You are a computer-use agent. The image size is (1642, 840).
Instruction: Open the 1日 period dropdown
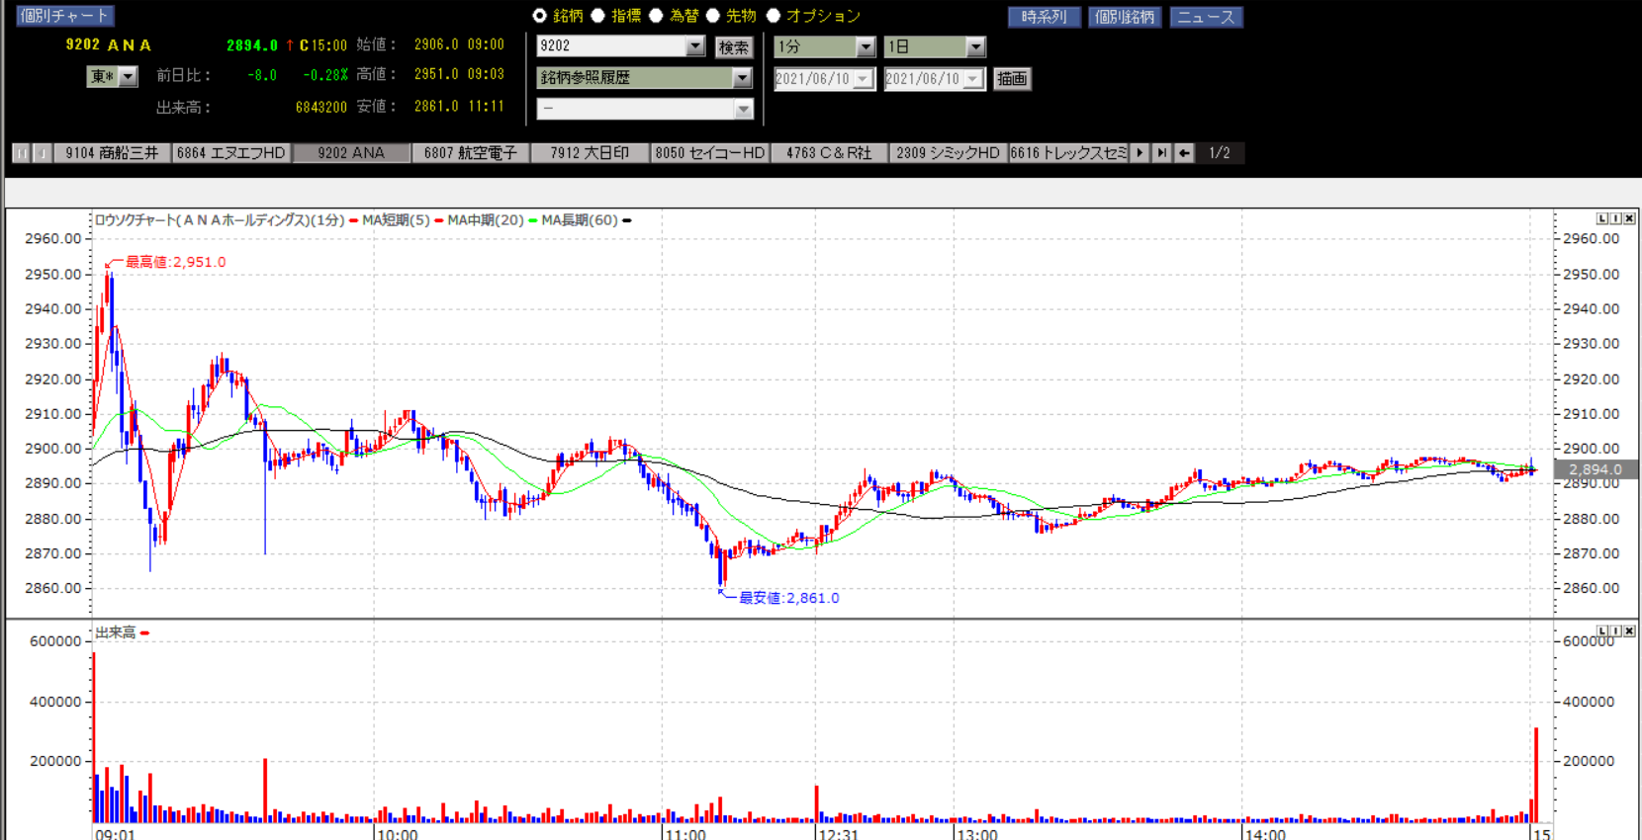click(975, 46)
